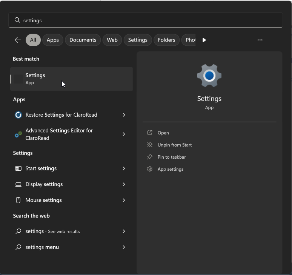Click the Display settings monitor icon
This screenshot has height=275, width=292.
click(x=18, y=184)
